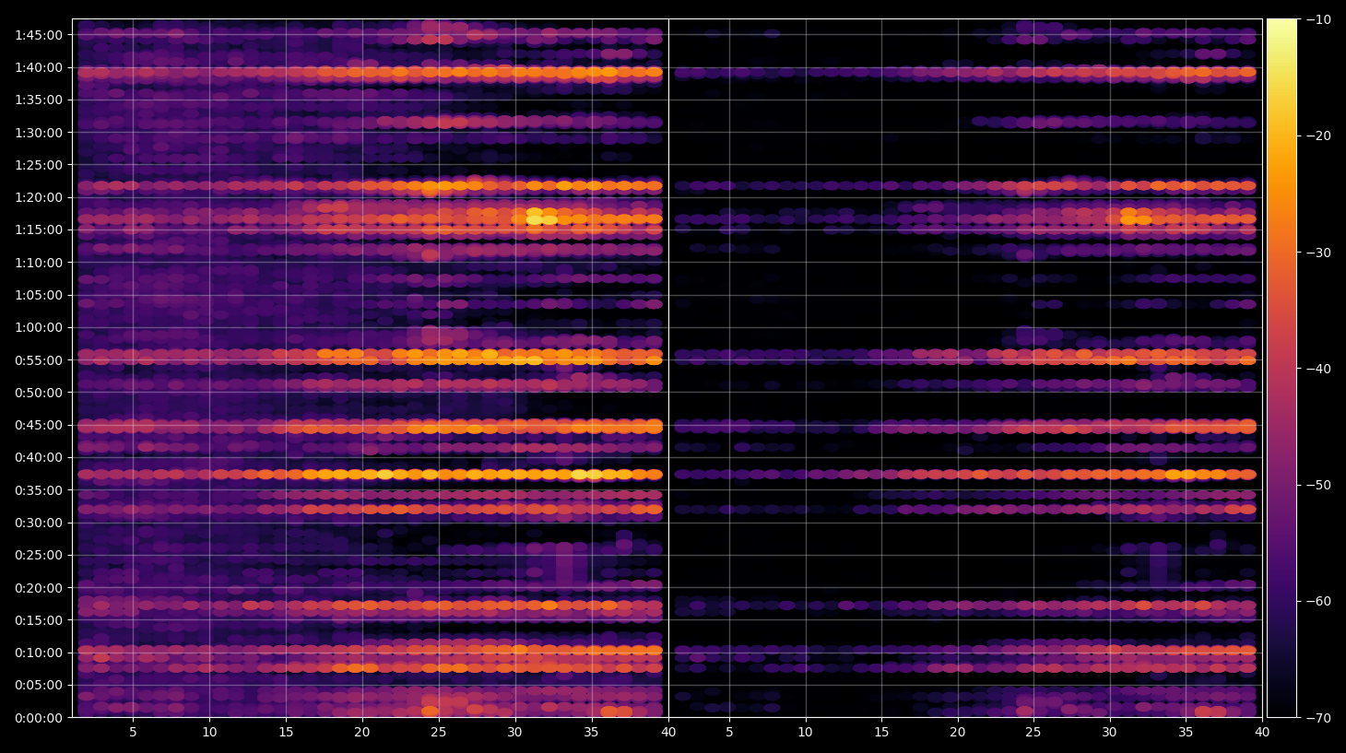Click the 0:10:00 time axis label

[x=39, y=653]
